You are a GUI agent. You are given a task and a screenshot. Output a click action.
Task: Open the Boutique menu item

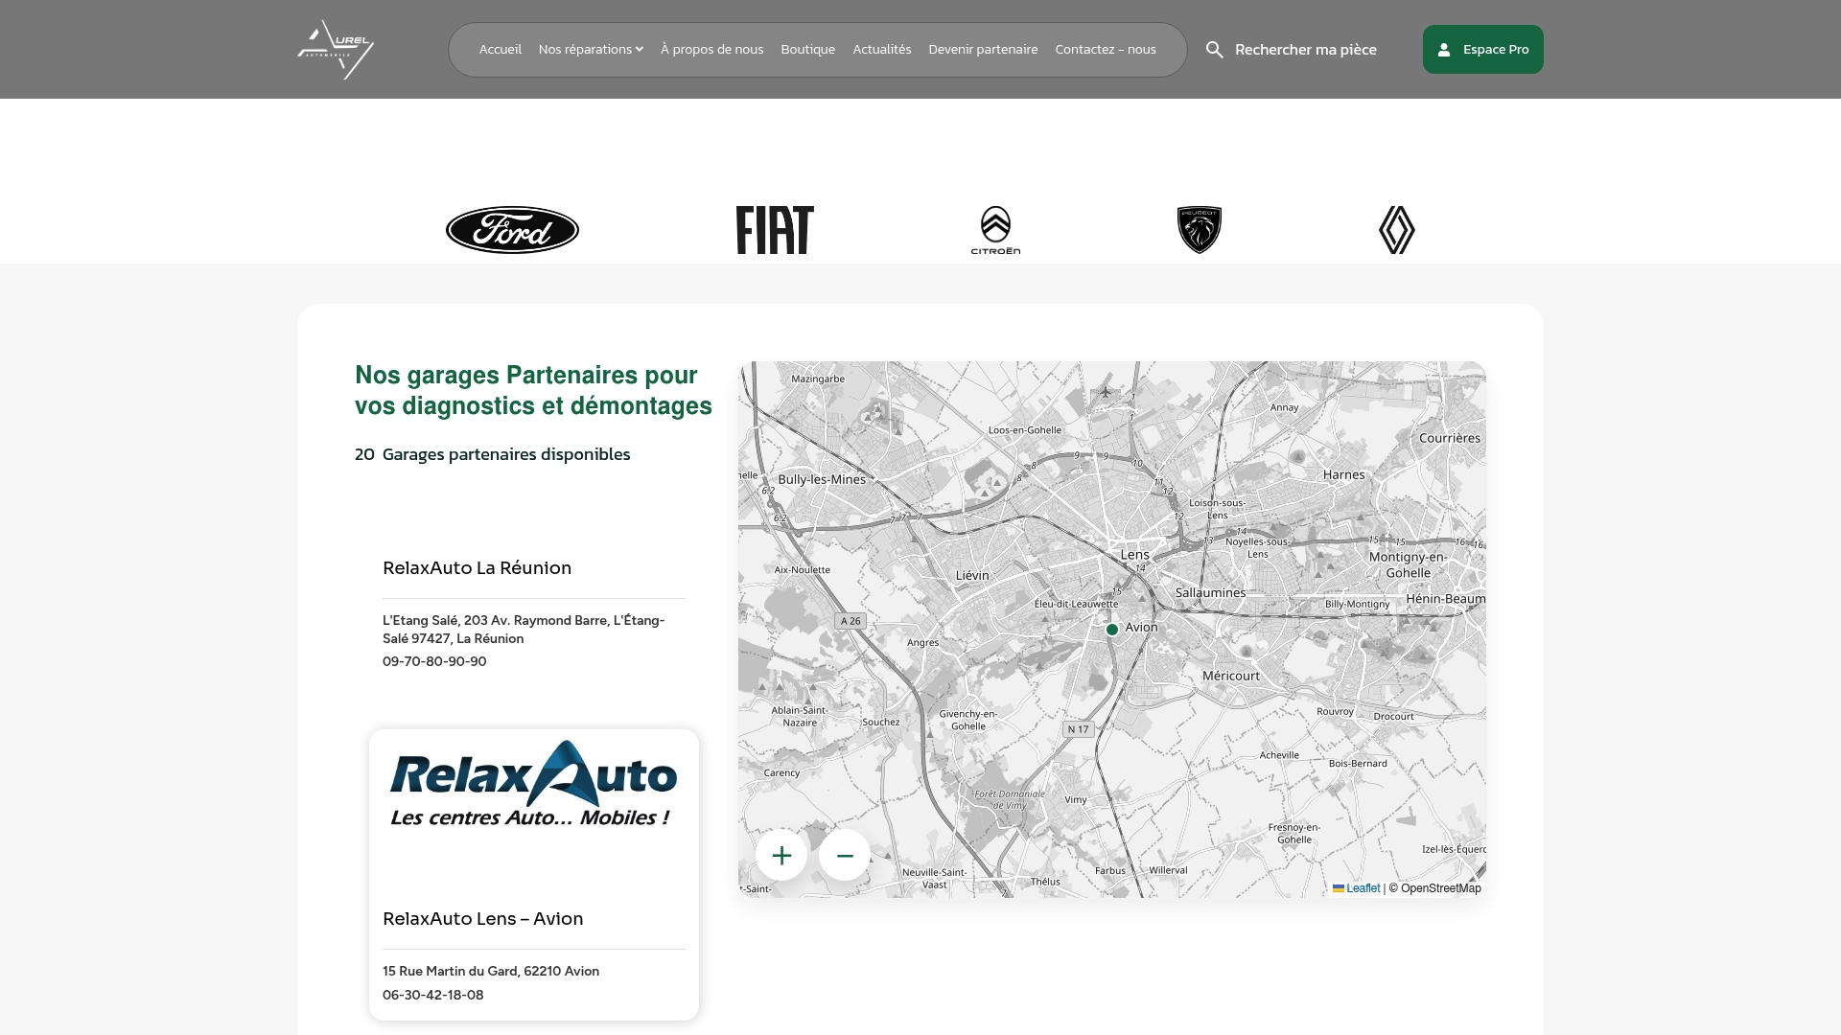(808, 50)
